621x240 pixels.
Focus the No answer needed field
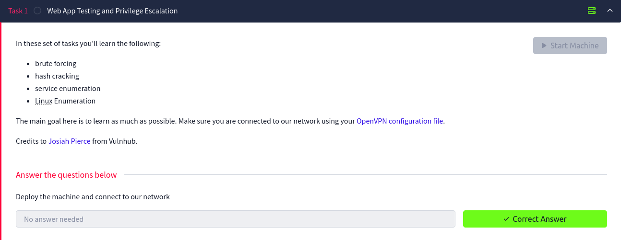point(236,219)
